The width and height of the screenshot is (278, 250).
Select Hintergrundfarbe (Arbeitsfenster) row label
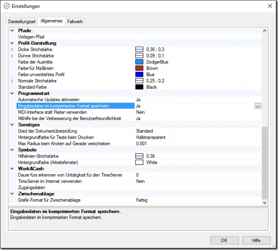tap(48, 162)
